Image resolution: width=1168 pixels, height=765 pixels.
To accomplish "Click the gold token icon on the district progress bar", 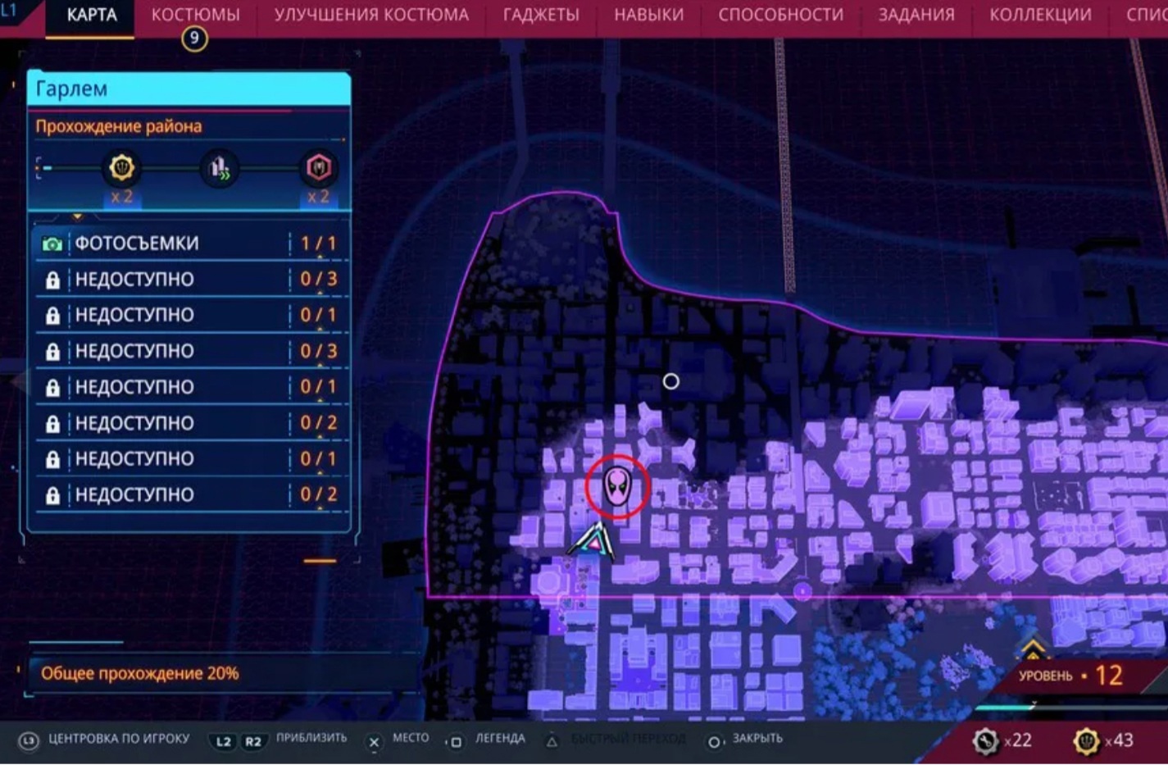I will pyautogui.click(x=122, y=168).
